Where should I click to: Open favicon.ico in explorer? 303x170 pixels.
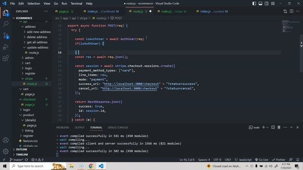pyautogui.click(x=30, y=141)
